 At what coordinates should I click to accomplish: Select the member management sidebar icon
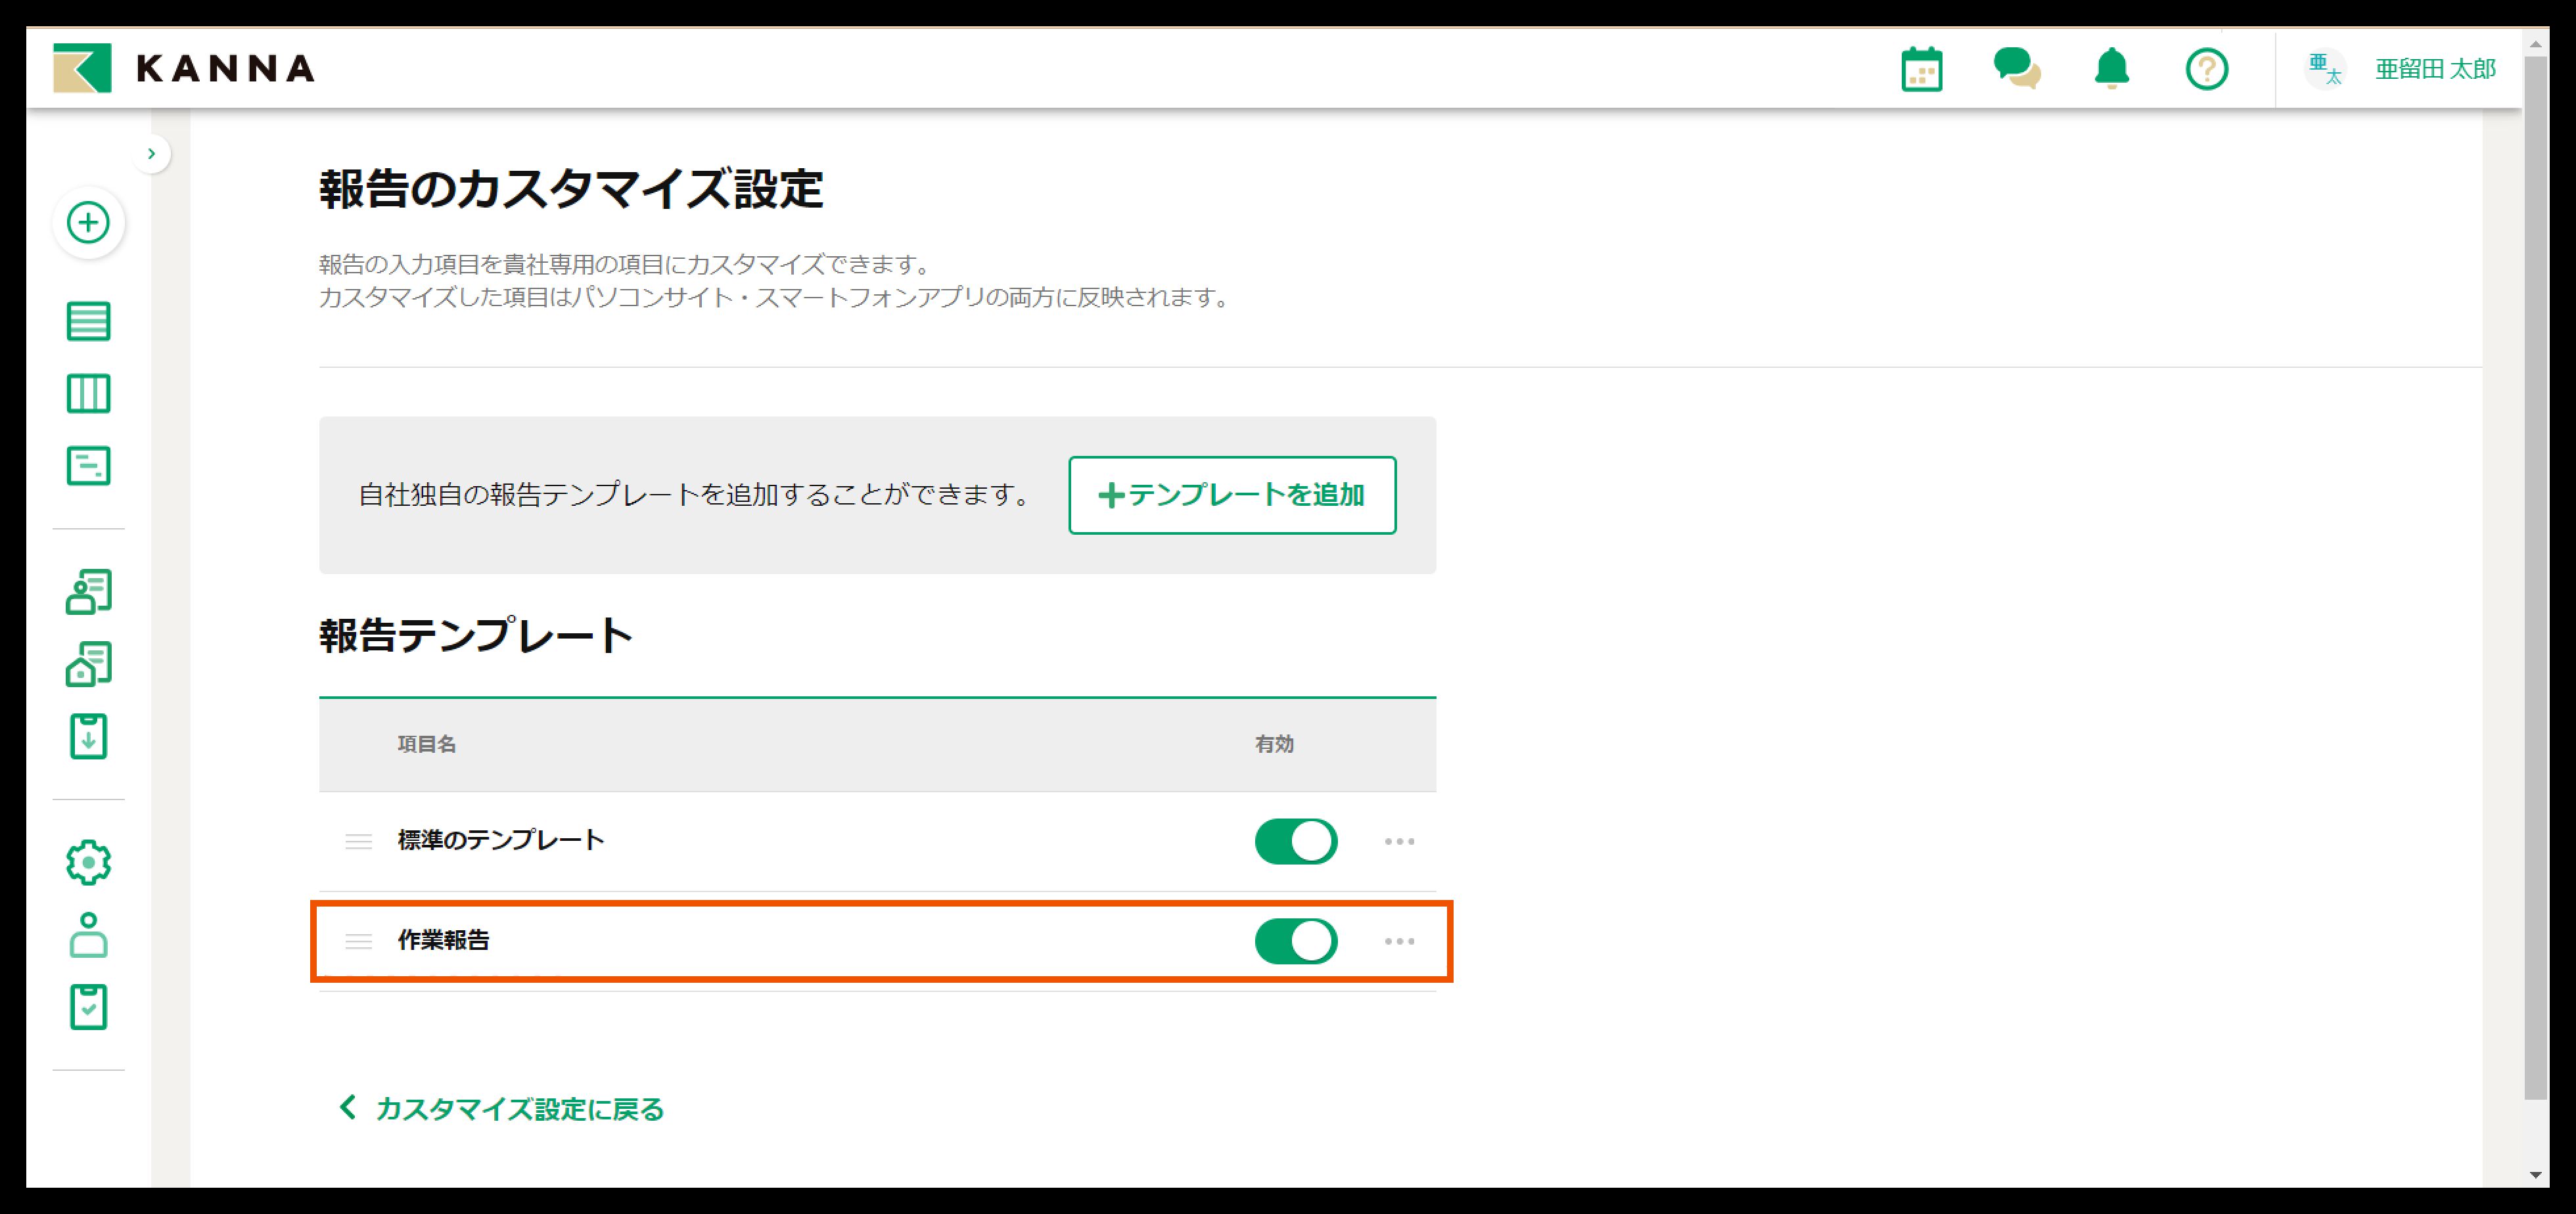(x=88, y=590)
